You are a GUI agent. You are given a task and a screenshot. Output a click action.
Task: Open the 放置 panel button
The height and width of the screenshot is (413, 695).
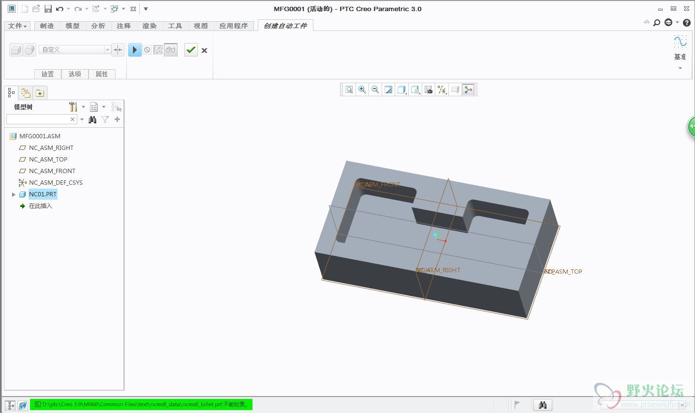pyautogui.click(x=47, y=74)
